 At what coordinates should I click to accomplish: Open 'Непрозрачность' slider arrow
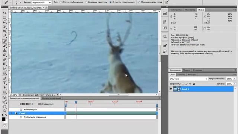coord(234,79)
